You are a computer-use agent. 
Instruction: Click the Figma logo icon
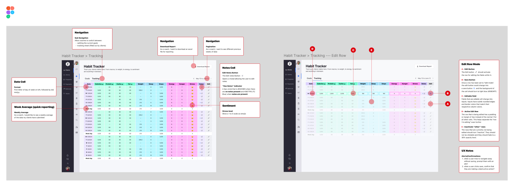(10, 12)
